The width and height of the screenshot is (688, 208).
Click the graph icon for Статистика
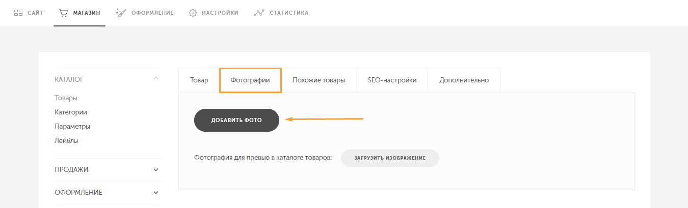point(259,13)
